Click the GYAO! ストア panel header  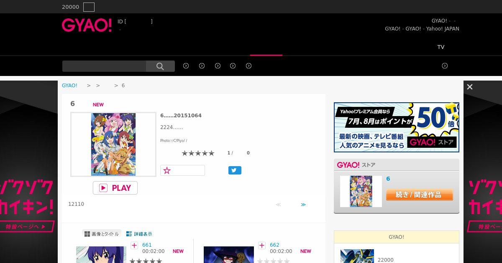tap(397, 165)
